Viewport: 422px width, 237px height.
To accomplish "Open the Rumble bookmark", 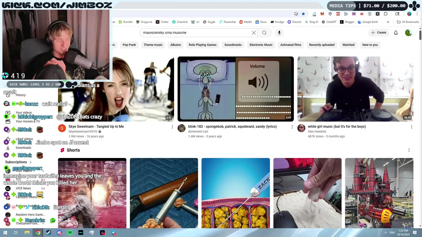I will coord(126,22).
